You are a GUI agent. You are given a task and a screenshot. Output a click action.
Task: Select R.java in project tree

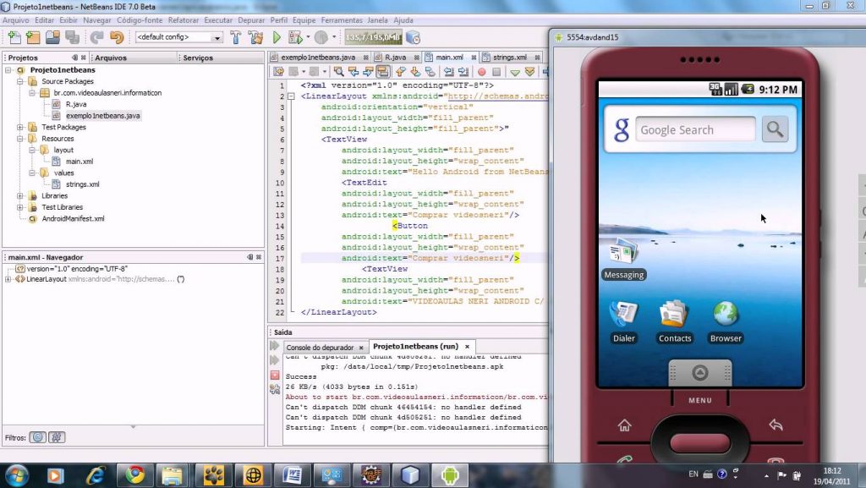pos(75,104)
